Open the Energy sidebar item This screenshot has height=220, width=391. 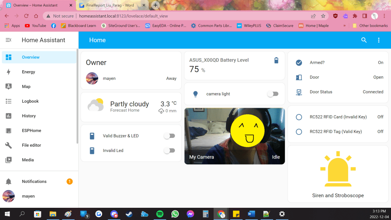[x=28, y=72]
